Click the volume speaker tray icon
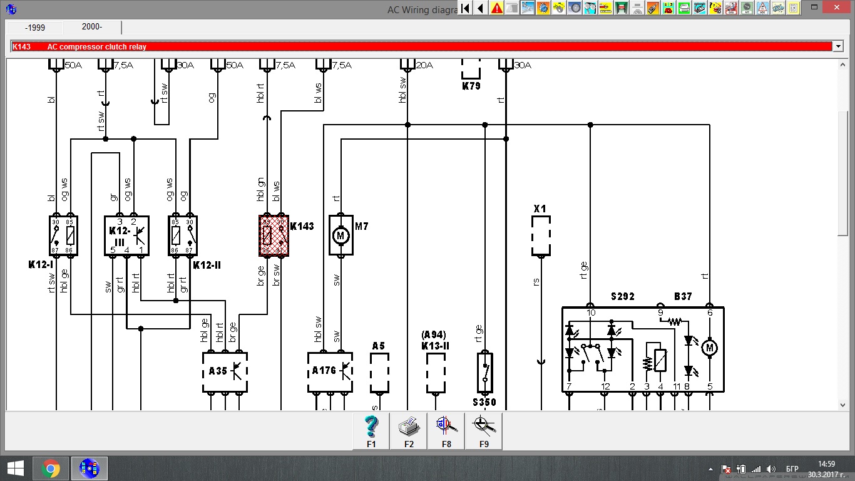The width and height of the screenshot is (855, 481). pyautogui.click(x=771, y=469)
